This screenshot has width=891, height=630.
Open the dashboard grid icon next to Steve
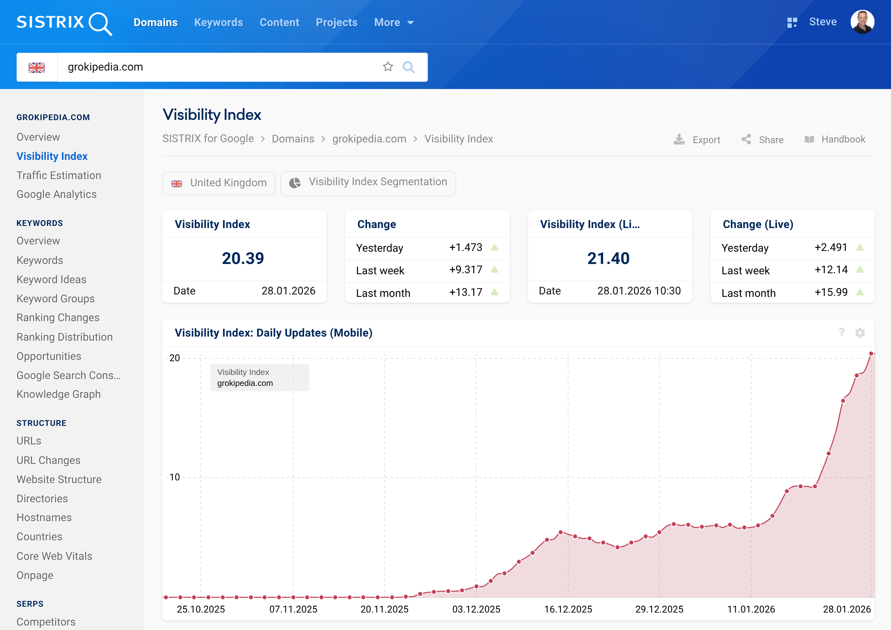coord(792,22)
